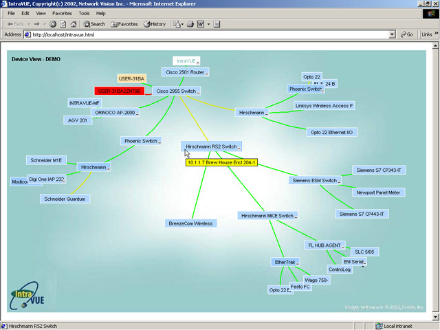Collapse the FL HUB AGENT node

(x=343, y=247)
